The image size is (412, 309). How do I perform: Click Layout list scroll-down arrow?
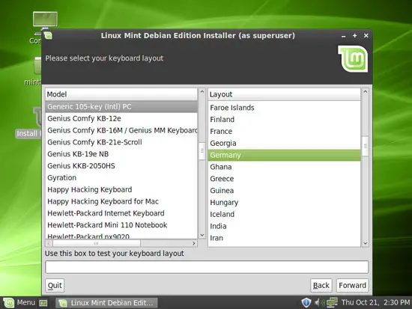click(366, 243)
